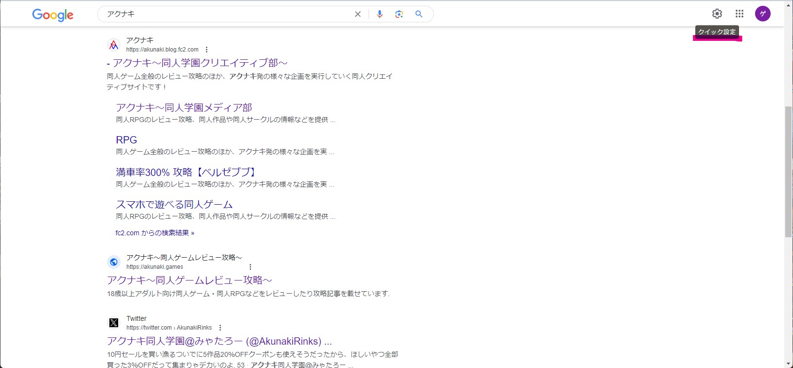This screenshot has height=368, width=793.
Task: Open sitelink アクナキ～同人学園メディア部
Action: coord(184,107)
